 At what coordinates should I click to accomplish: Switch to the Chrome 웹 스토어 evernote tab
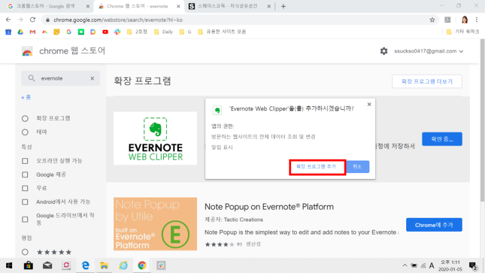coord(138,6)
